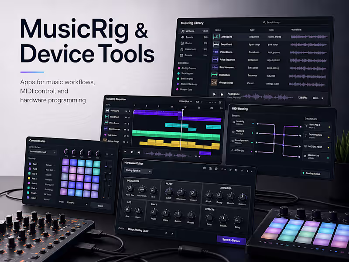Viewport: 349px width, 262px height.
Task: Click the library search magnifier icon
Action: coord(264,23)
